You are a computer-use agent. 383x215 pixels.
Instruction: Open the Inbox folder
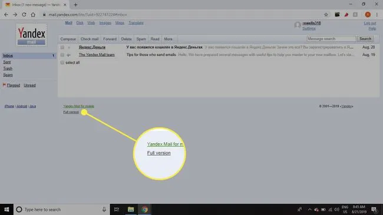click(8, 56)
